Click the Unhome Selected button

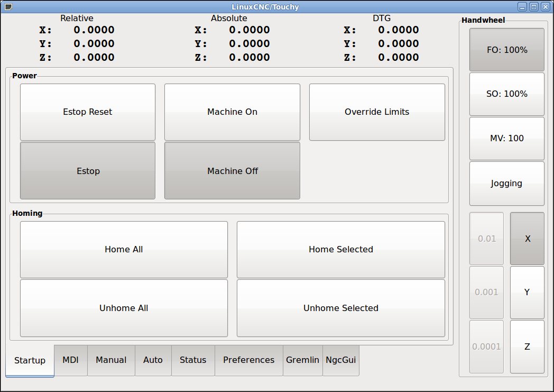point(340,308)
